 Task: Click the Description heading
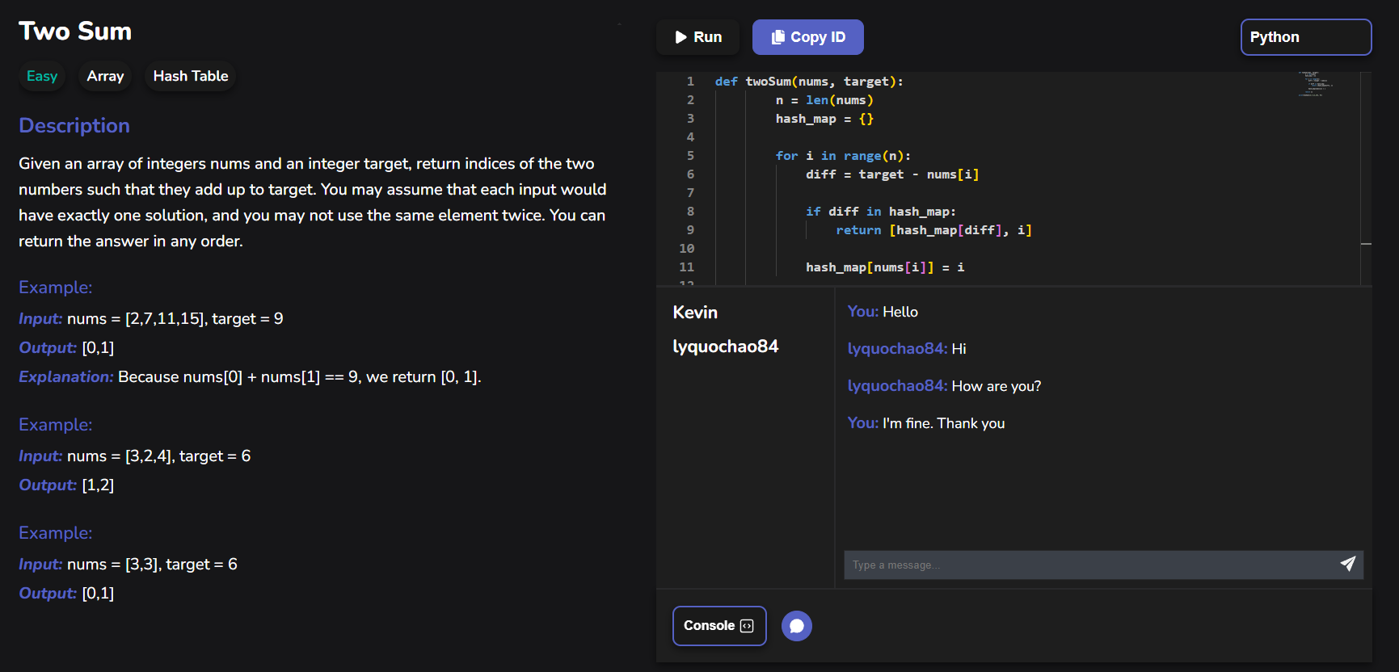[x=74, y=125]
